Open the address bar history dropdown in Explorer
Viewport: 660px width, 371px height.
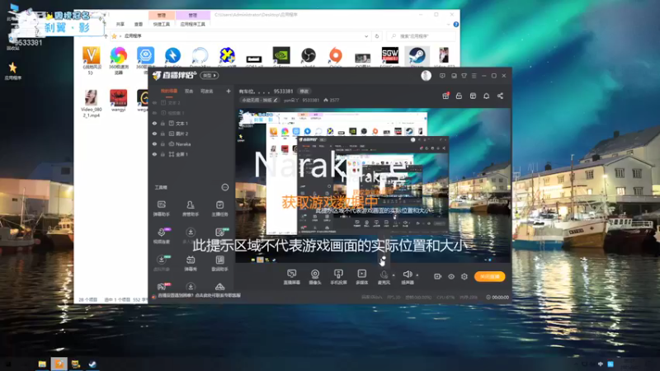(x=366, y=36)
